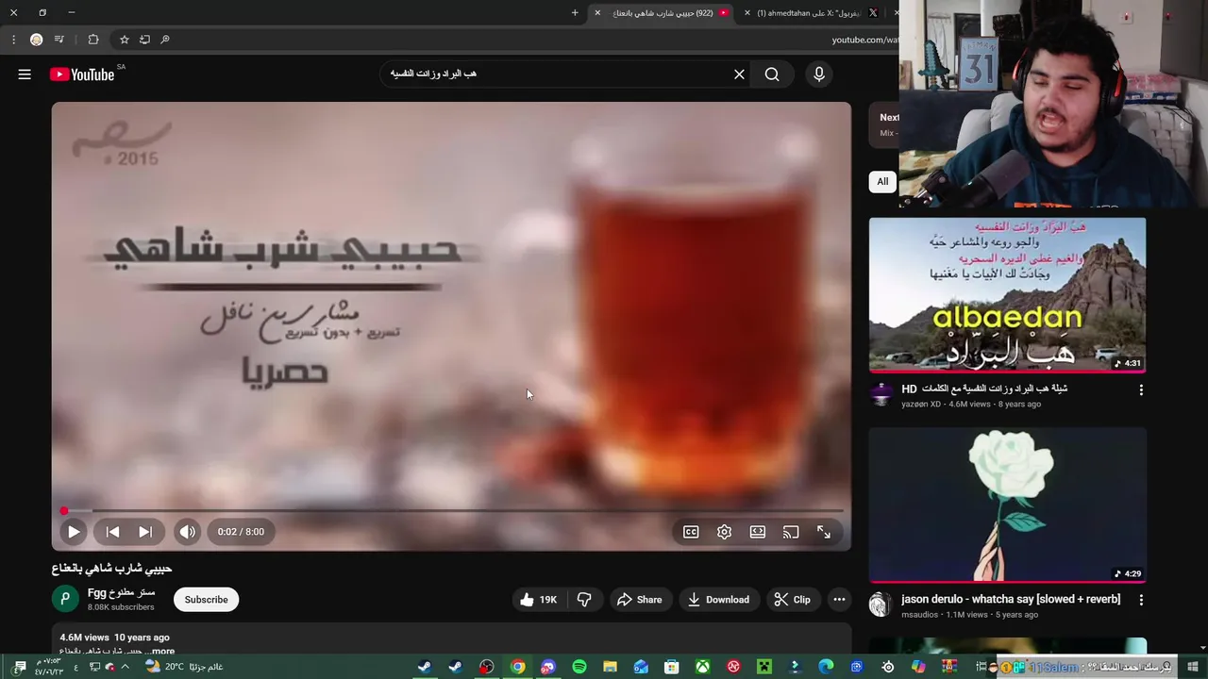The image size is (1208, 679).
Task: Open Microsoft Edge from the taskbar
Action: pyautogui.click(x=826, y=667)
